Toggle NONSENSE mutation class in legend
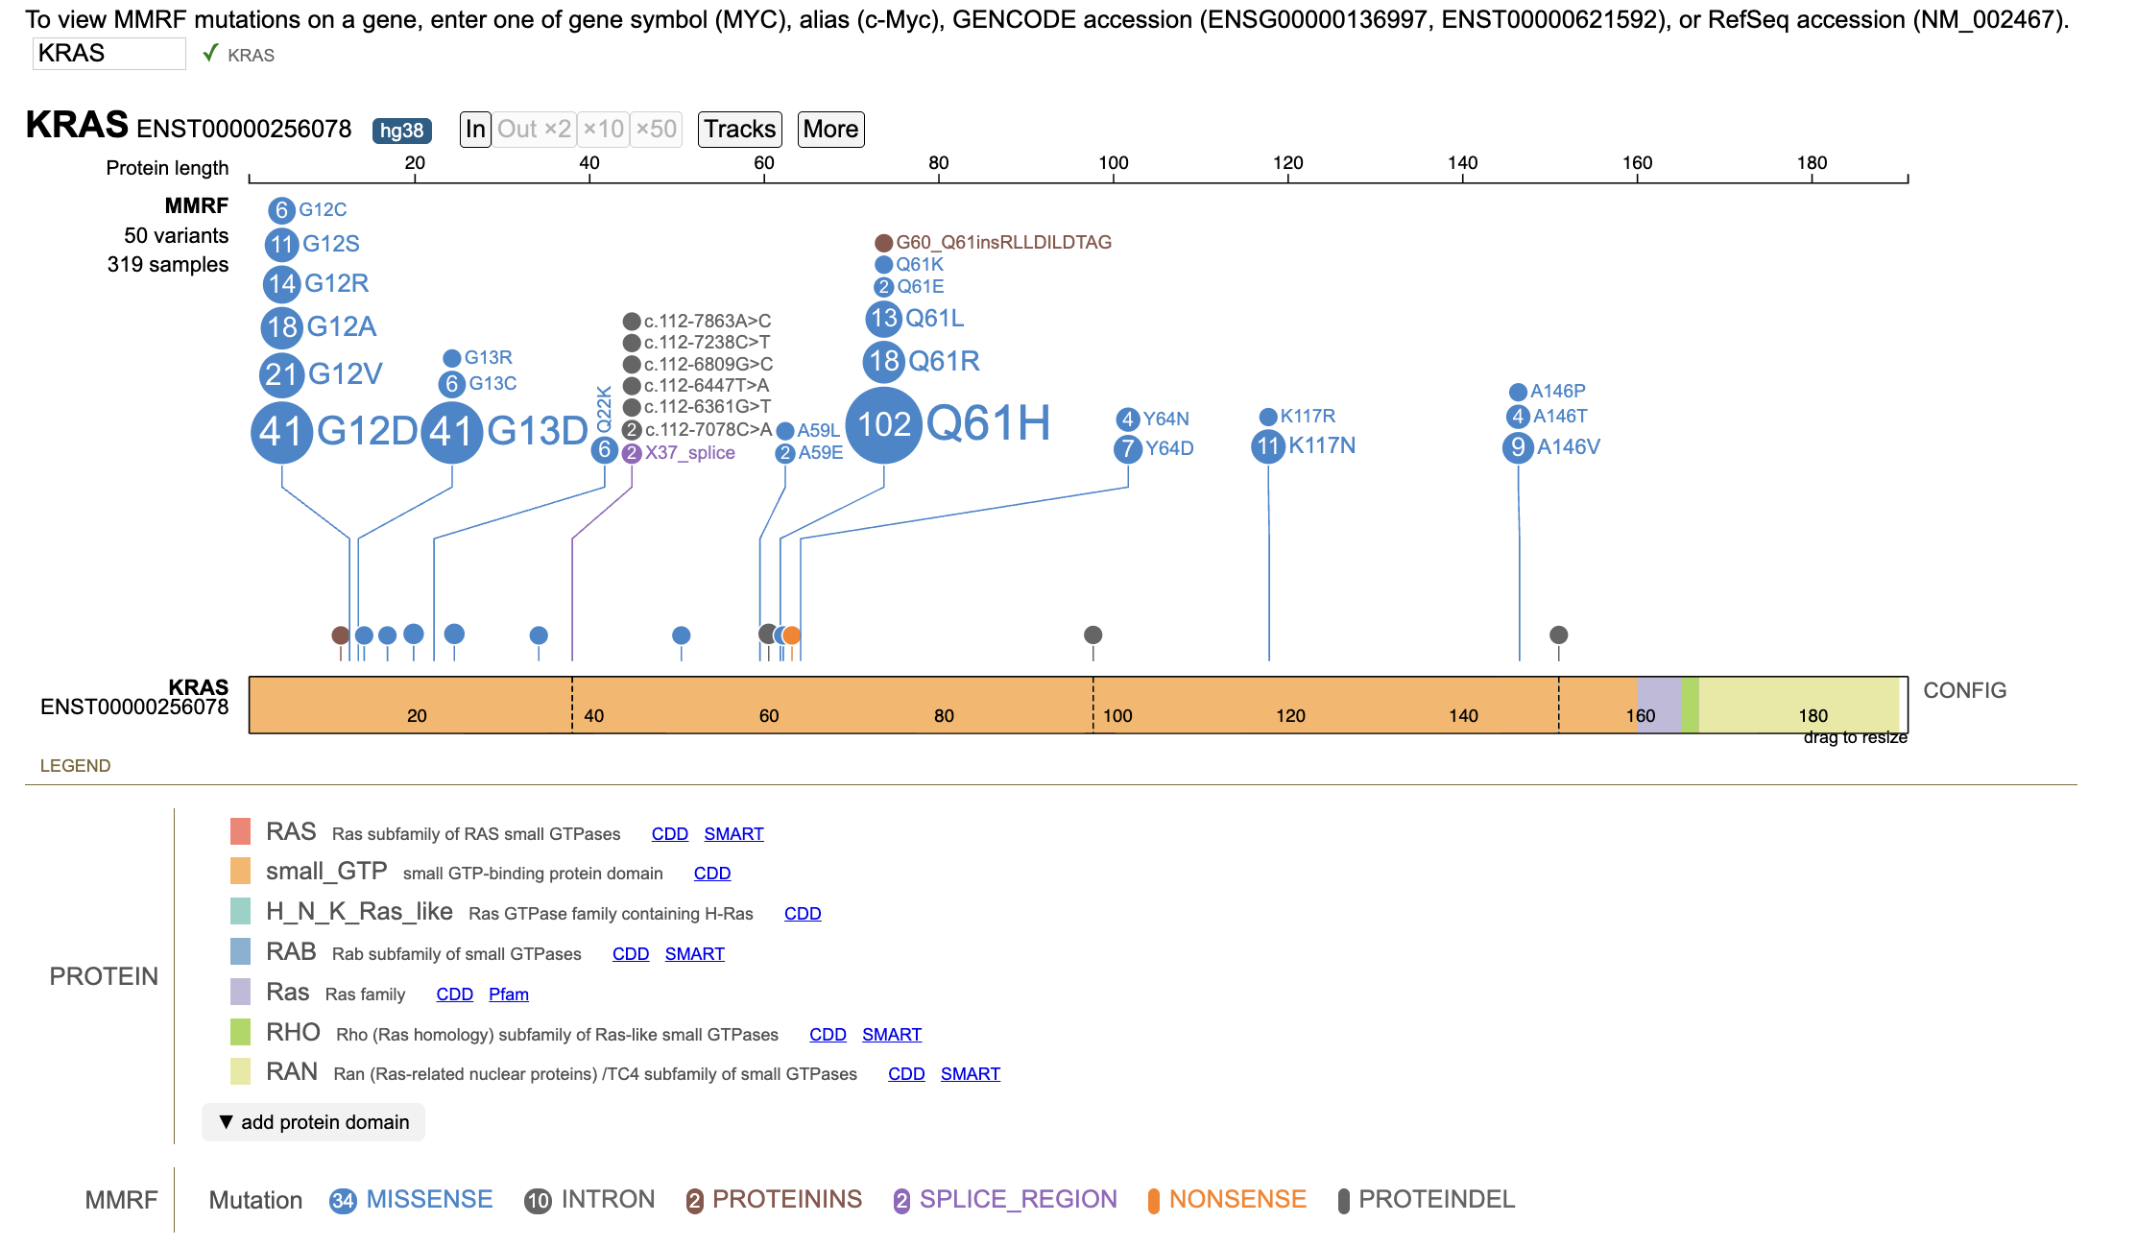Screen dimensions: 2137x1246 coord(1227,1200)
